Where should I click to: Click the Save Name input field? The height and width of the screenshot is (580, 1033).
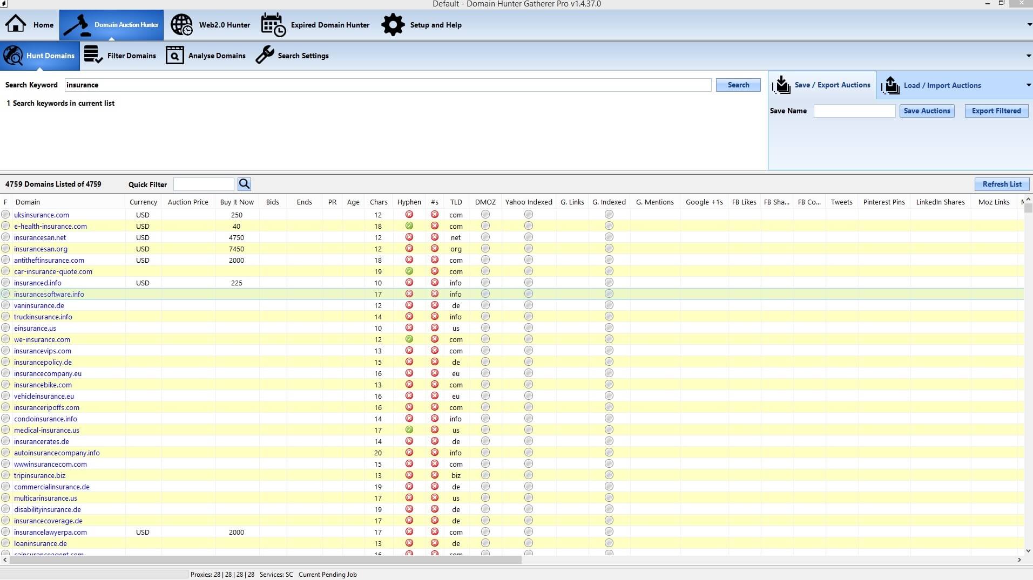pos(854,111)
